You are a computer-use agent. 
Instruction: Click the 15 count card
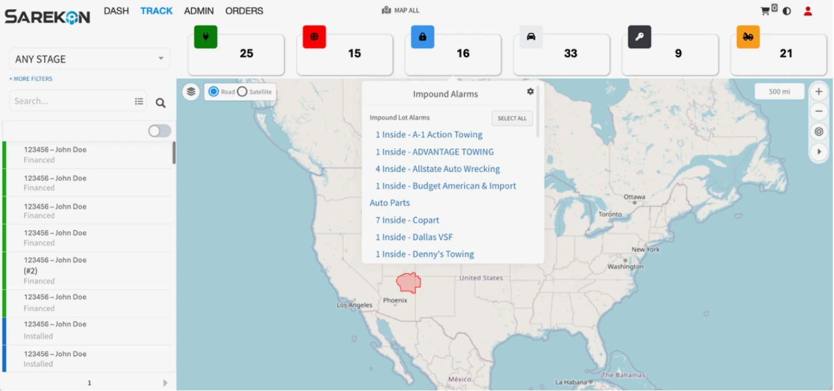tap(345, 54)
